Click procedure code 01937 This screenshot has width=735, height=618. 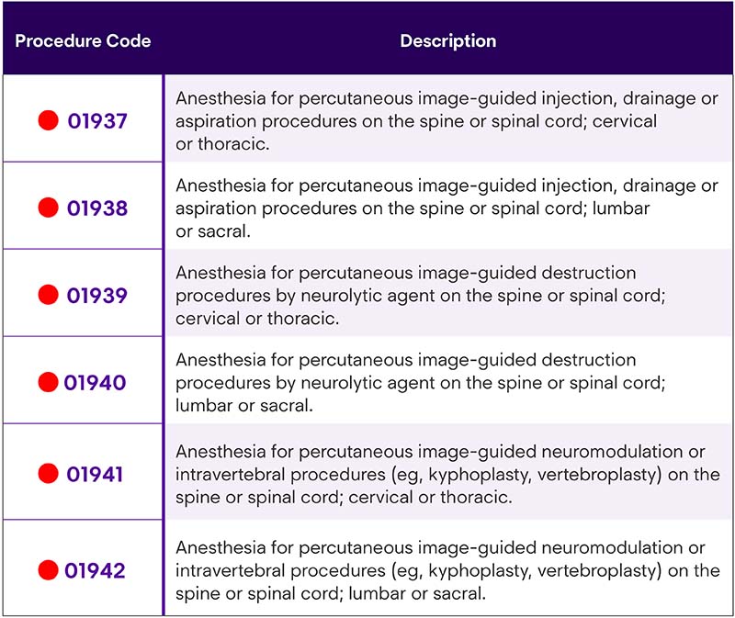point(97,121)
